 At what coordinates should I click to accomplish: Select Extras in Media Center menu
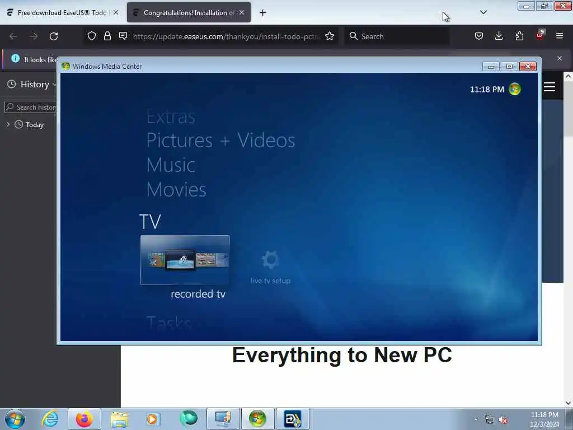(171, 117)
